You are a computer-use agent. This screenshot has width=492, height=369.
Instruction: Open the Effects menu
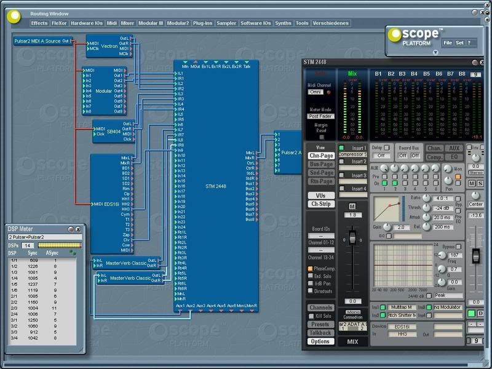coord(39,23)
